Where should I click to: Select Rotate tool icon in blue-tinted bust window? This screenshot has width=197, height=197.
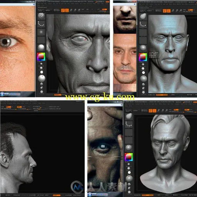181,11
